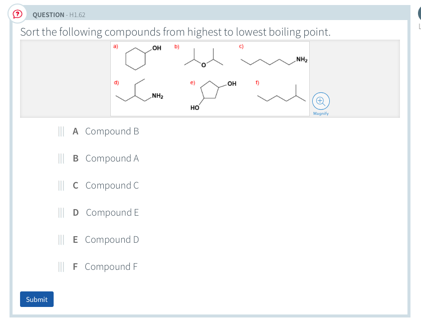Select the answer item labeled Compound B
This screenshot has height=321, width=421.
112,131
